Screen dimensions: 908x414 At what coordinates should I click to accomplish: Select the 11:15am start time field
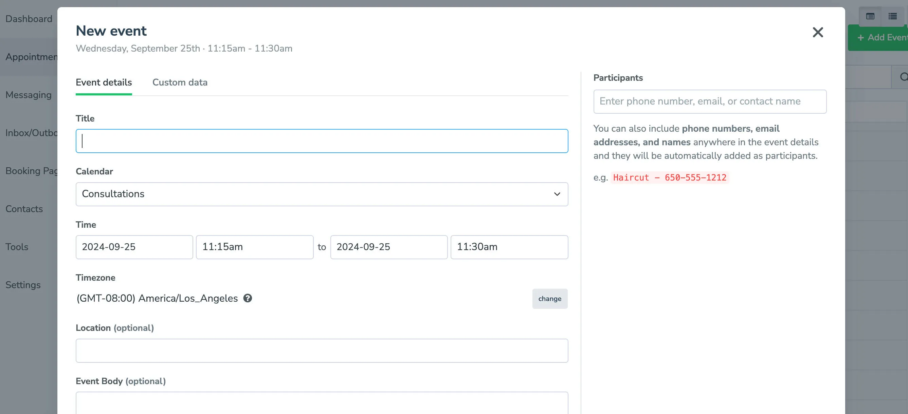254,247
